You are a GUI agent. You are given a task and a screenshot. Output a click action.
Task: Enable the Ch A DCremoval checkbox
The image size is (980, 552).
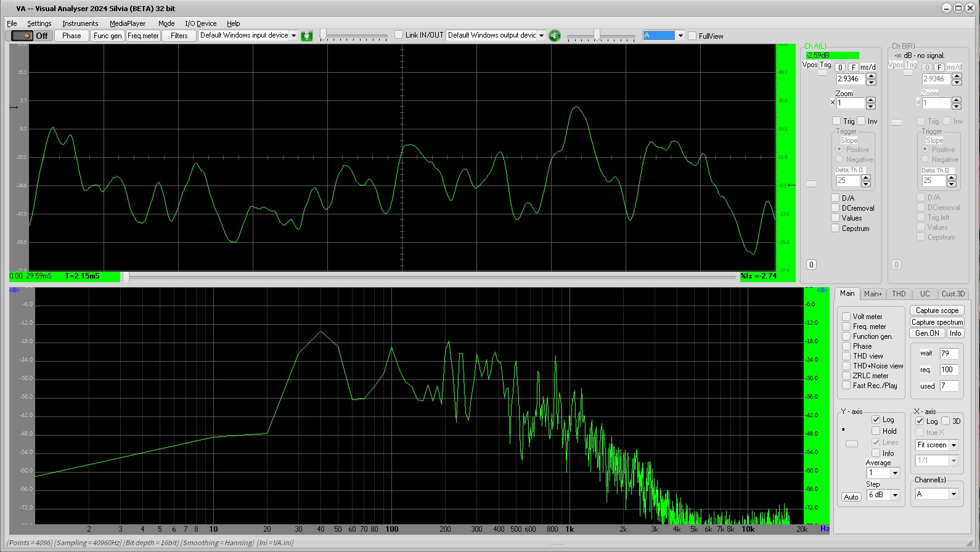coord(835,208)
